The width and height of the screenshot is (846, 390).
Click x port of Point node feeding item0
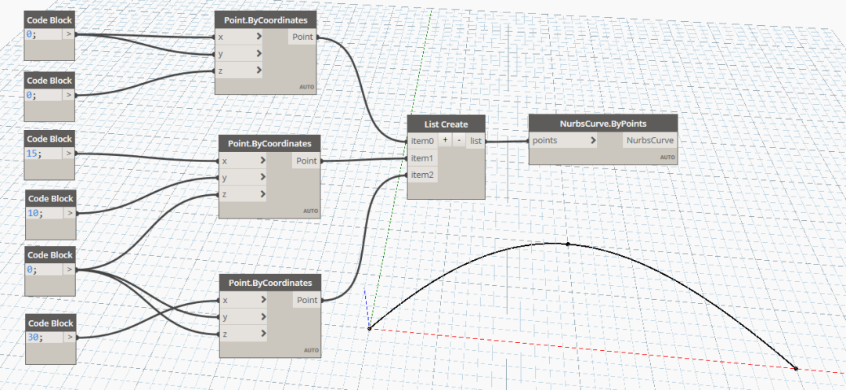click(239, 37)
